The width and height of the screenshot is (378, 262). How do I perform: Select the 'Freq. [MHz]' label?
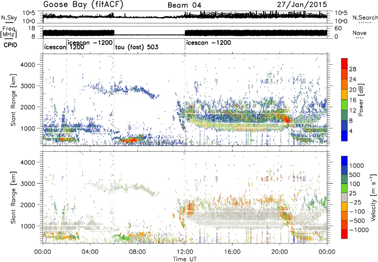click(x=9, y=32)
